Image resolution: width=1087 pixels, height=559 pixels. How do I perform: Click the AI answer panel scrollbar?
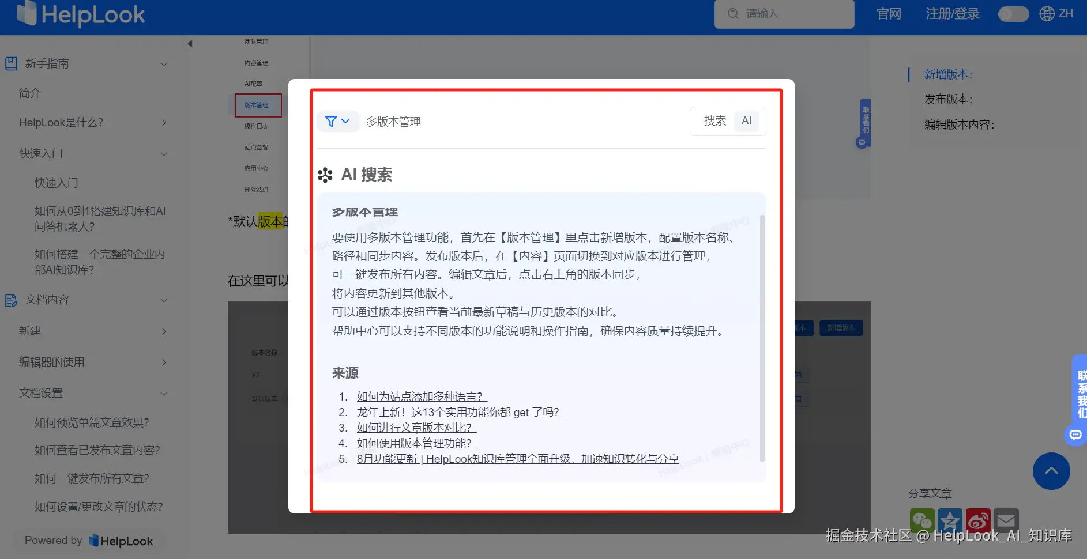tap(762, 338)
